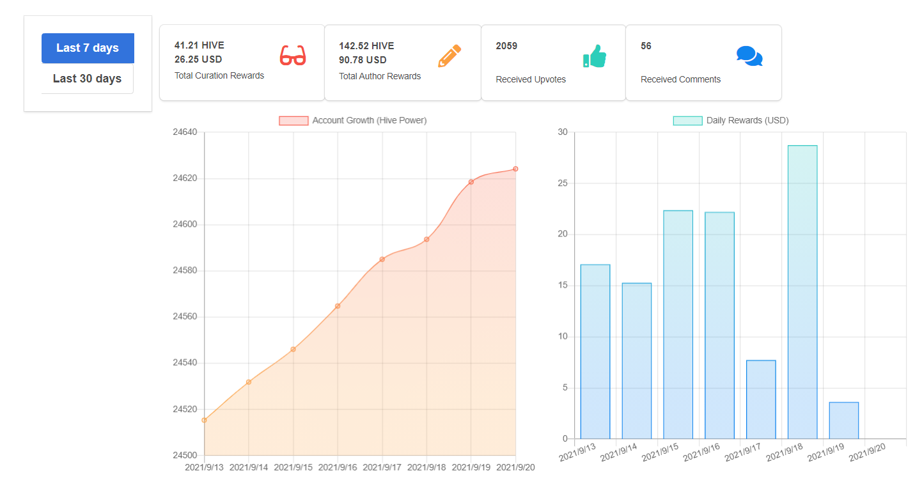This screenshot has height=487, width=922.
Task: Click the 2021/9/16 daily rewards bar
Action: (720, 326)
